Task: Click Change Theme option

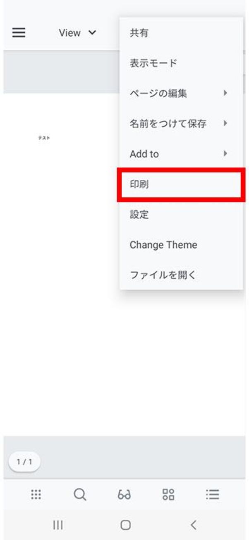Action: pos(163,245)
